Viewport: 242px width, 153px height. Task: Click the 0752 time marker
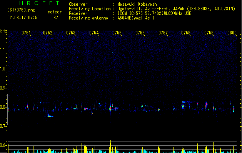(x=48, y=33)
